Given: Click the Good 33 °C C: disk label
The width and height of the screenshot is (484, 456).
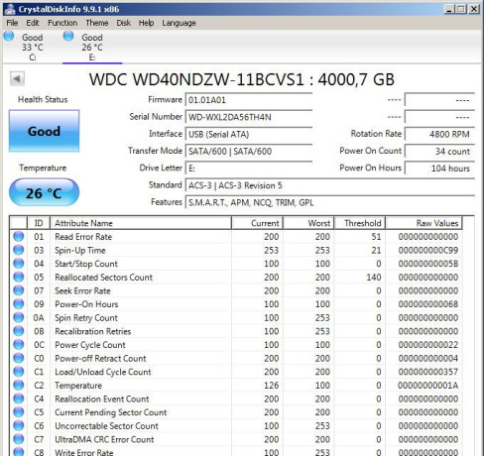Looking at the screenshot, I should click(x=33, y=48).
